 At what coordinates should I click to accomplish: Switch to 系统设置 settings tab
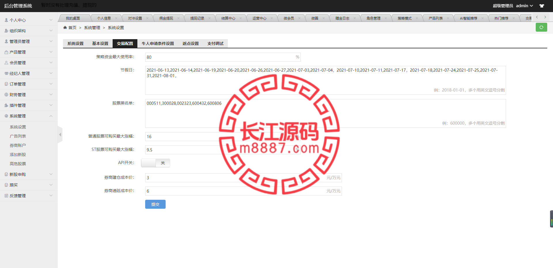pos(75,43)
